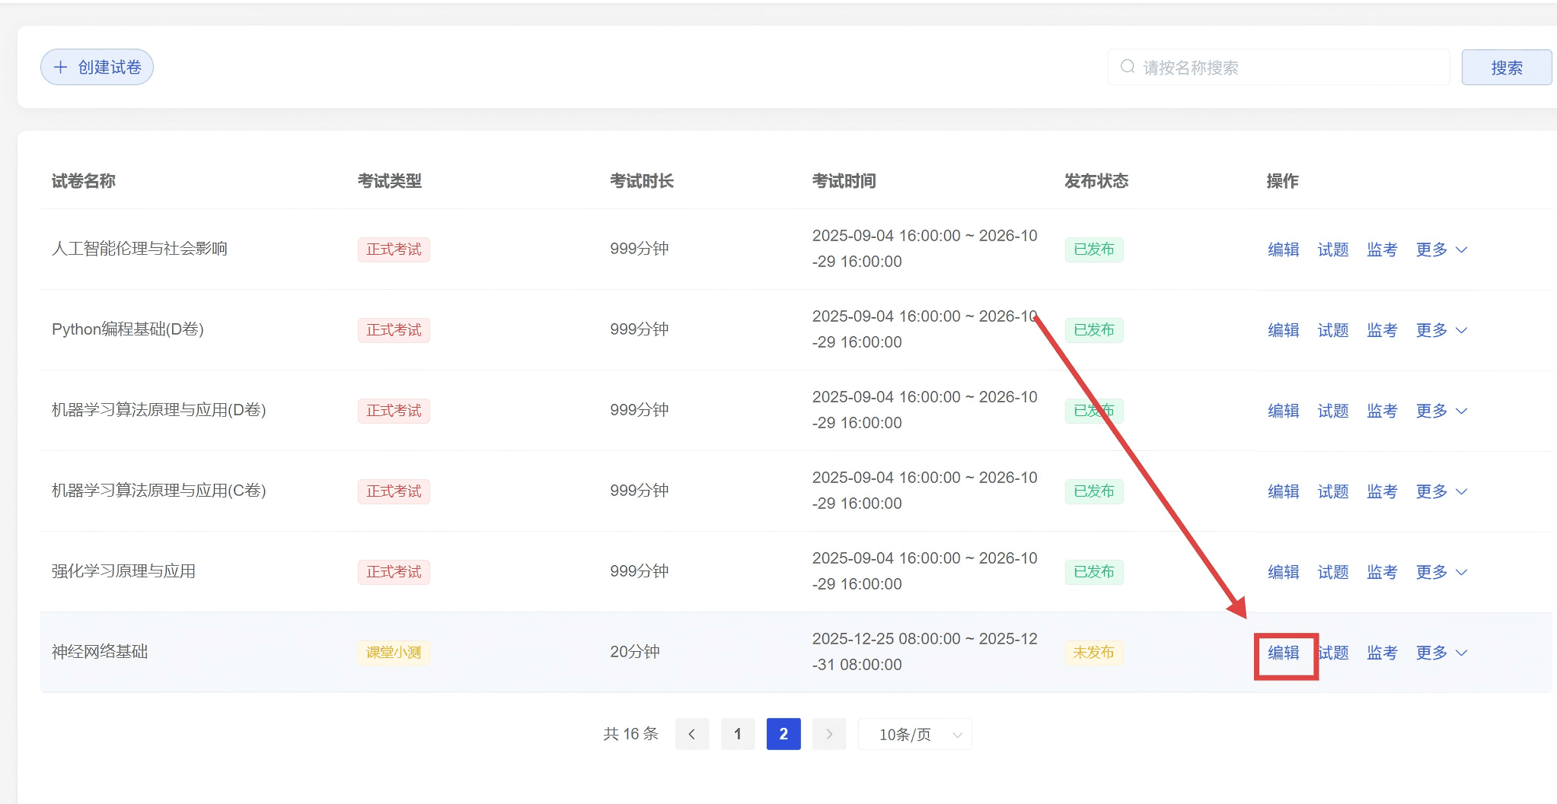Open the 10条/页 page size dropdown
The height and width of the screenshot is (804, 1557).
pos(914,734)
